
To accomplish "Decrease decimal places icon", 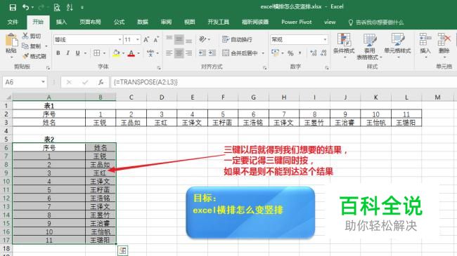I will (323, 53).
